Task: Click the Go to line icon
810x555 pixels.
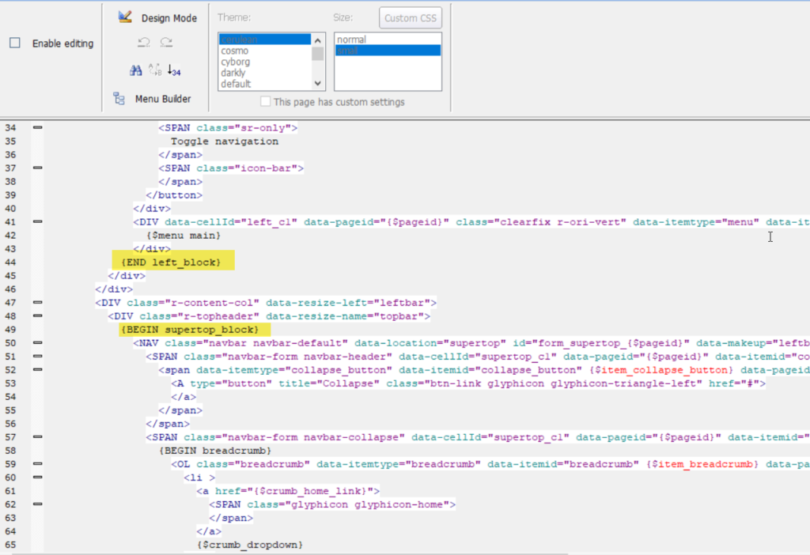Action: click(174, 70)
